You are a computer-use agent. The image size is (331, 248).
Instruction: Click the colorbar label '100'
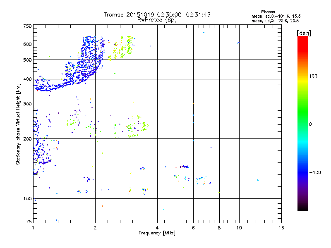pos(313,76)
